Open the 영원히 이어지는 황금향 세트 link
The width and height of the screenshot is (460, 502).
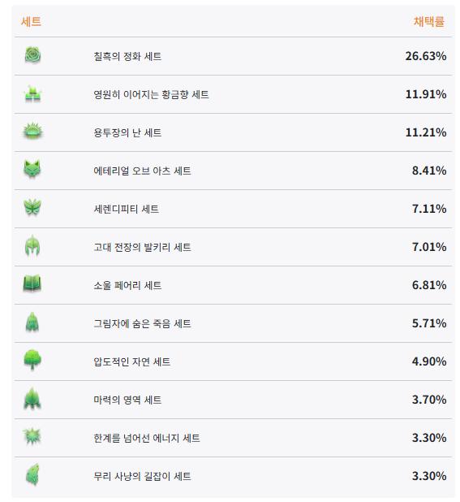pos(151,94)
